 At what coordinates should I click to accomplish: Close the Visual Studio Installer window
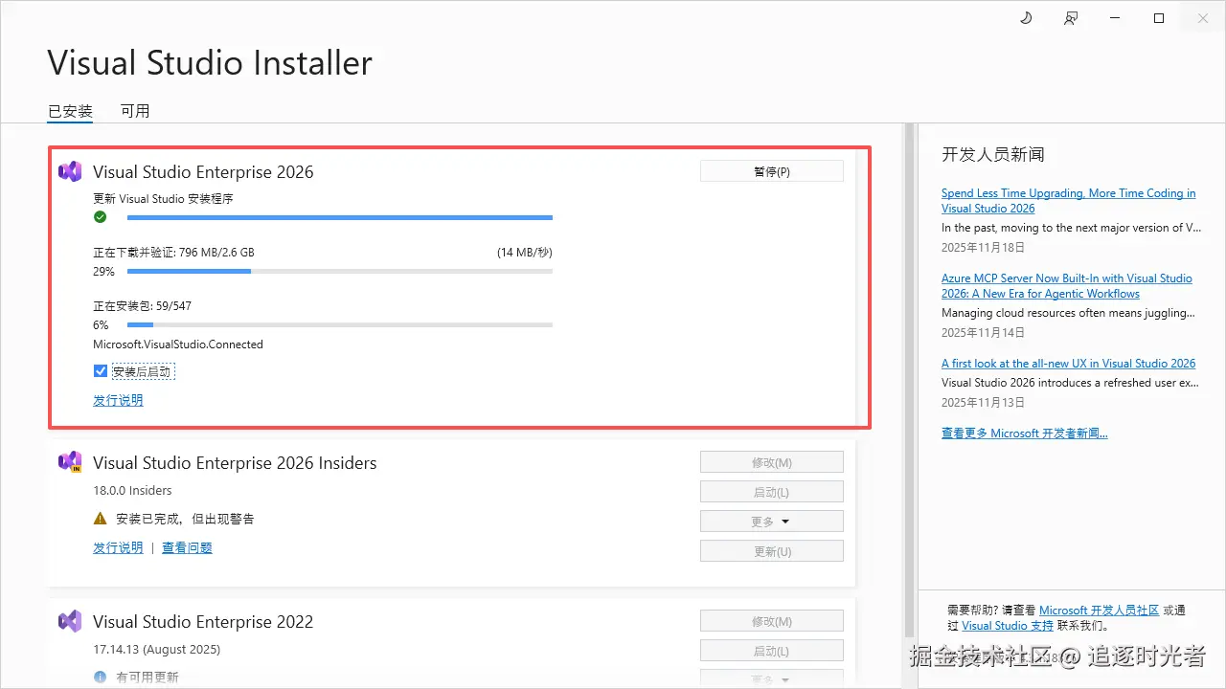point(1203,18)
